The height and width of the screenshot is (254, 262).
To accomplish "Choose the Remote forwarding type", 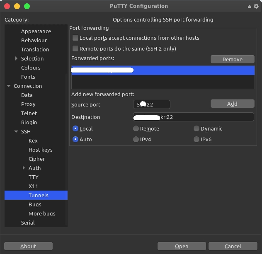I will click(x=136, y=128).
